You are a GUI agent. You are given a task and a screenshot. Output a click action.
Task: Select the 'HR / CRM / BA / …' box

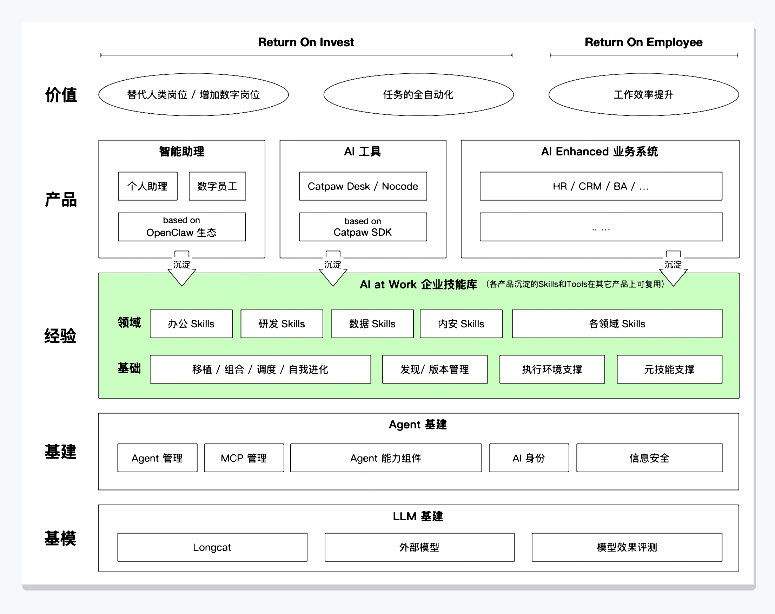click(601, 186)
